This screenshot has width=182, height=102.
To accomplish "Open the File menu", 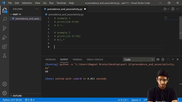I will click(x=10, y=3).
